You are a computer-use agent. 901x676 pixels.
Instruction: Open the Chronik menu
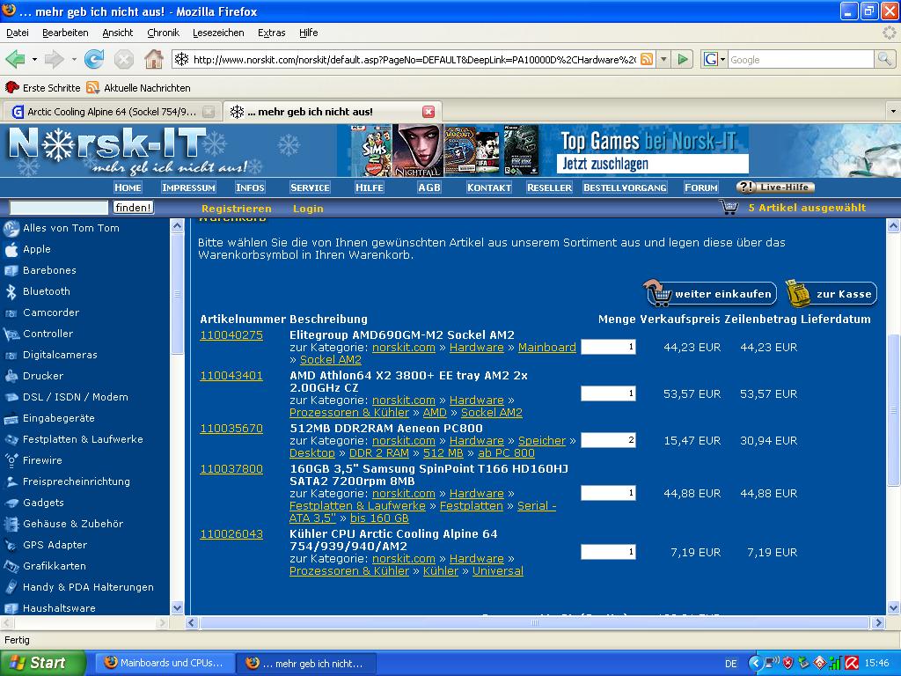point(163,33)
